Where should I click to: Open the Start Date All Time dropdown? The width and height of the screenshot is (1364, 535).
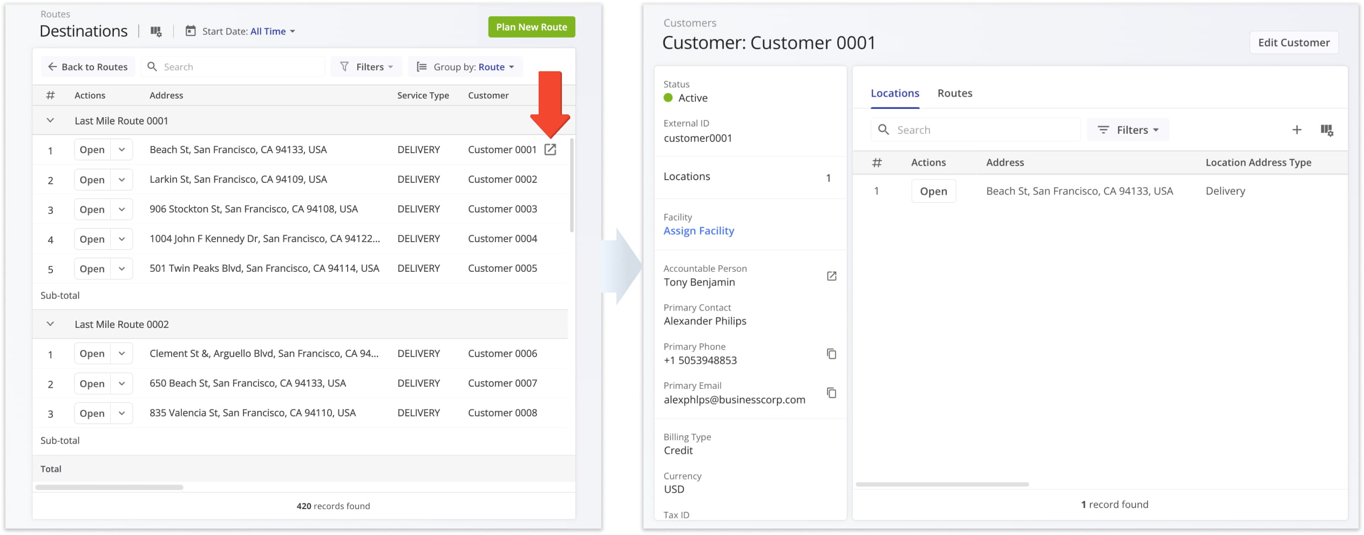pyautogui.click(x=272, y=31)
